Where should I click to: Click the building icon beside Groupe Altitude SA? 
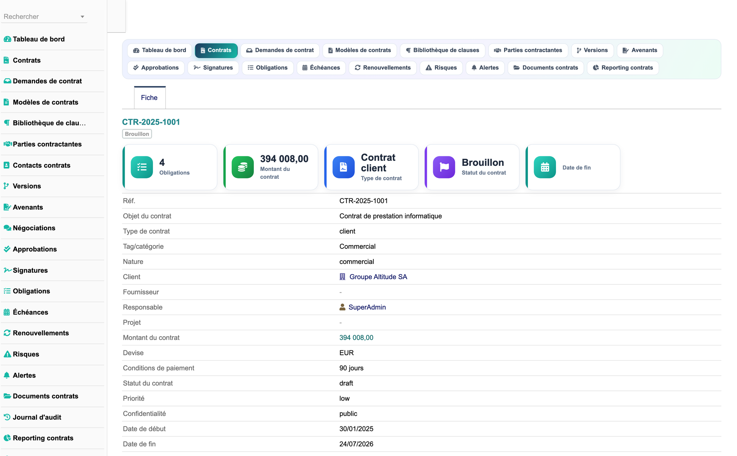click(342, 277)
